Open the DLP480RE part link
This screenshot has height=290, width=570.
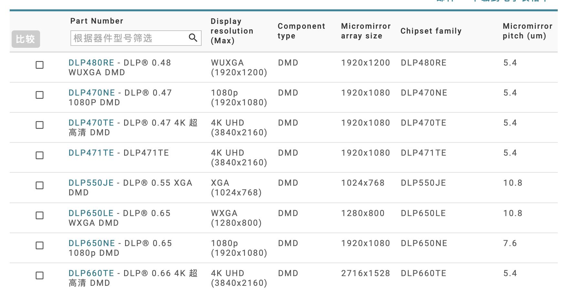click(x=91, y=63)
